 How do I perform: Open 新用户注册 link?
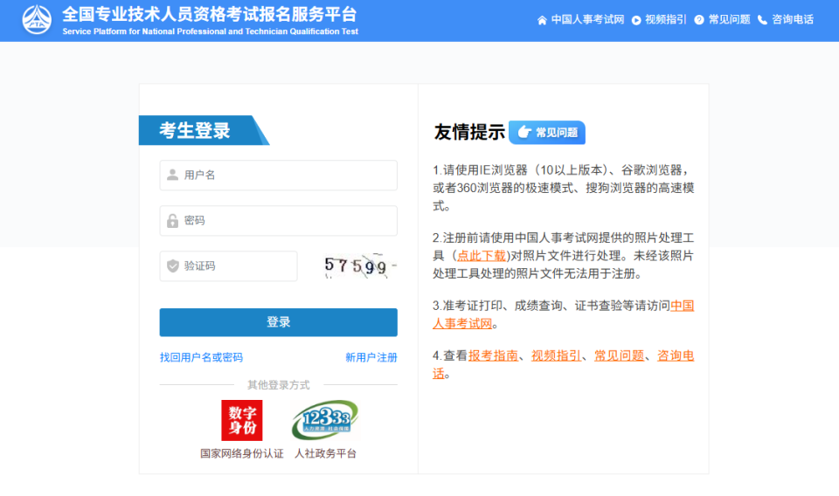coord(371,357)
